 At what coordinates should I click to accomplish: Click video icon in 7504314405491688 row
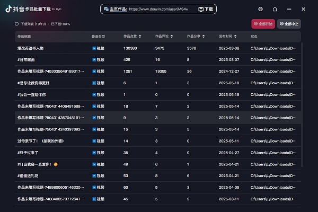(94, 107)
